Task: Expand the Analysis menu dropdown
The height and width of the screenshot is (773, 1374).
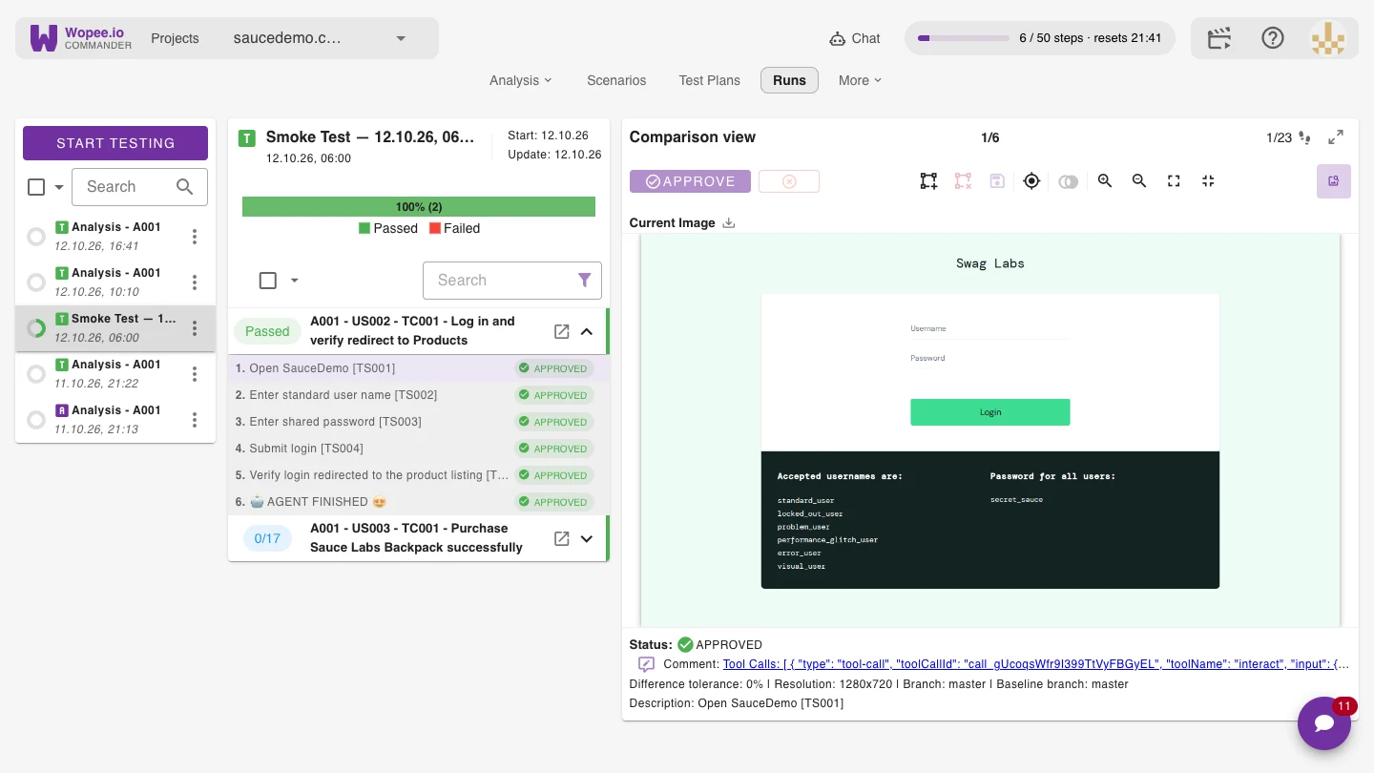Action: point(521,80)
